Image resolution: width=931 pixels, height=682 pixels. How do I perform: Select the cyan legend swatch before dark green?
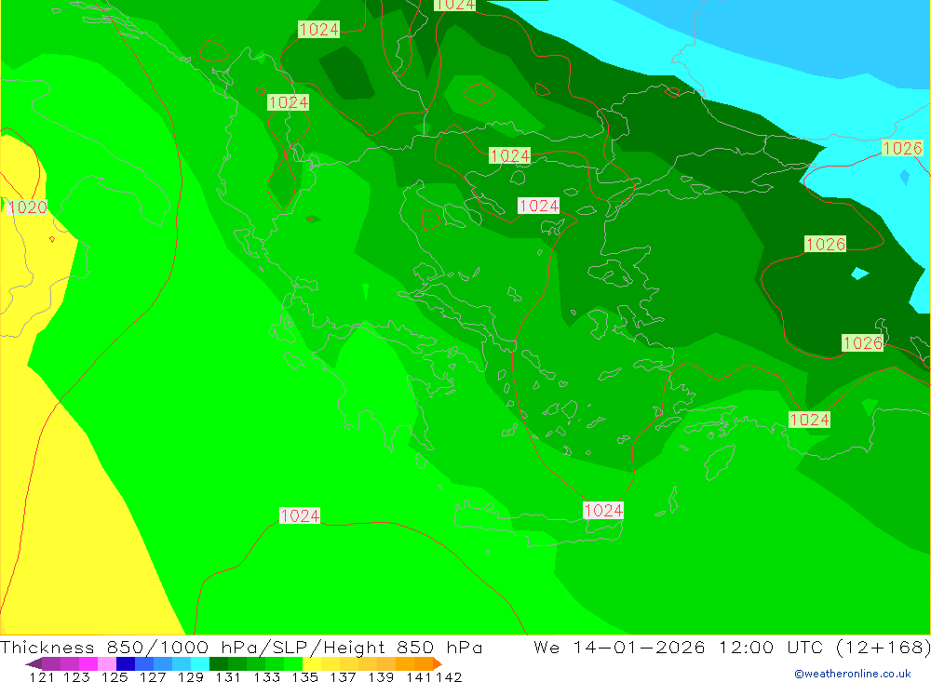200,663
